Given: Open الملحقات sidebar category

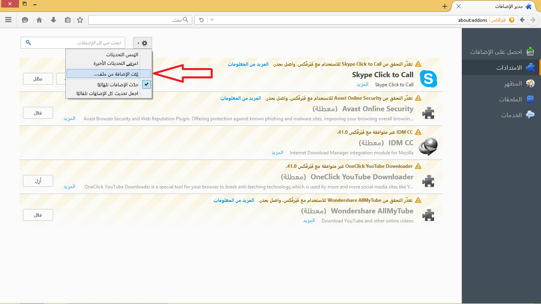Looking at the screenshot, I should (501, 99).
